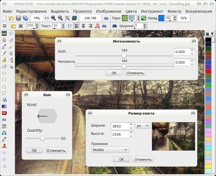Swap pen and back colors
216x176 pixels.
pos(143,18)
